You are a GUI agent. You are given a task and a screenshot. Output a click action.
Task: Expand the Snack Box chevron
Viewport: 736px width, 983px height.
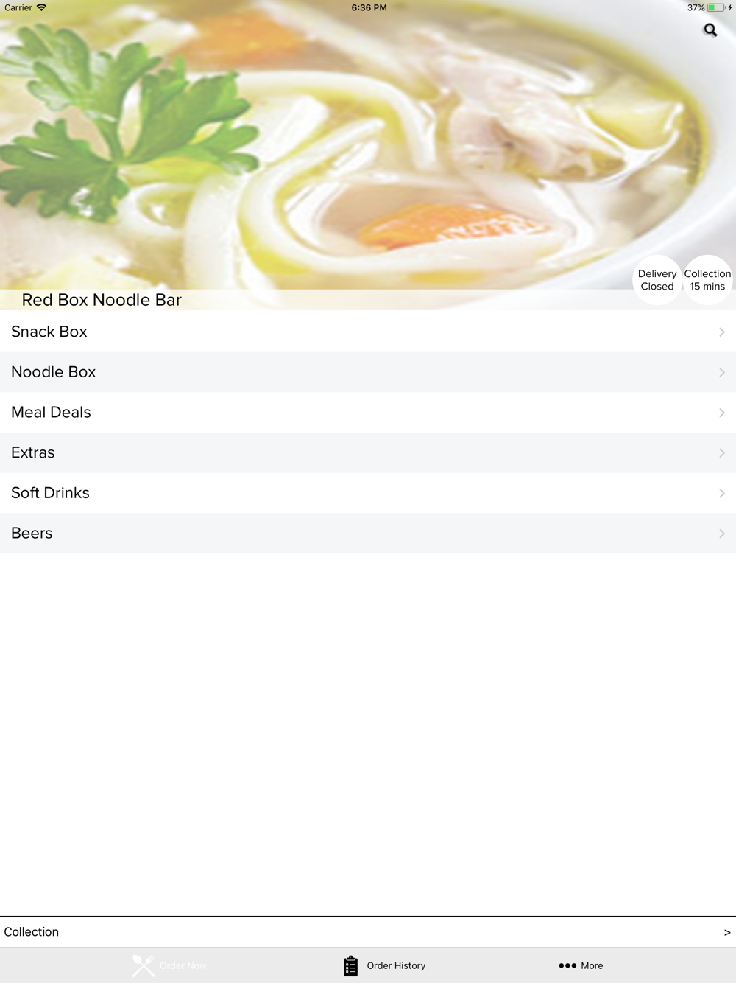(x=722, y=332)
